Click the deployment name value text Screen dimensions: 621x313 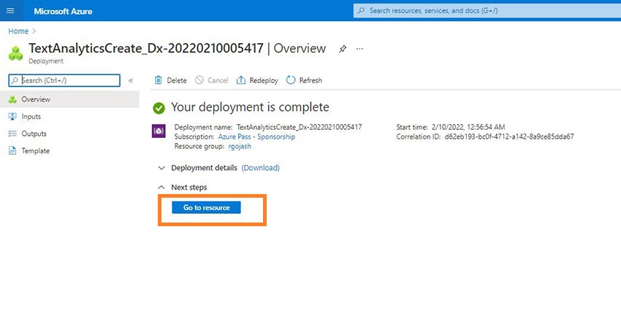(x=299, y=127)
